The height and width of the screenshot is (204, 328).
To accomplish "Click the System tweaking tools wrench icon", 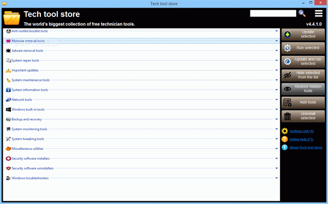I will point(8,139).
